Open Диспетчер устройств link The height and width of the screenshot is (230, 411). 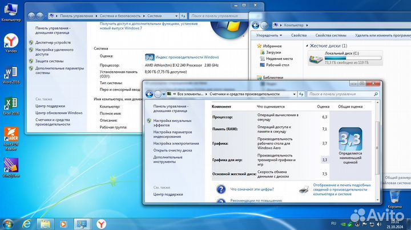[x=53, y=43]
